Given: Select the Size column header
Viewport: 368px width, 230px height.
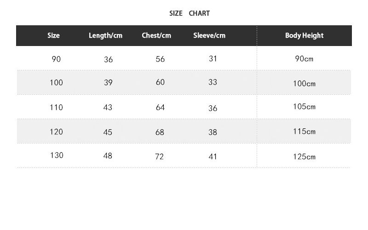Looking at the screenshot, I should (x=54, y=35).
